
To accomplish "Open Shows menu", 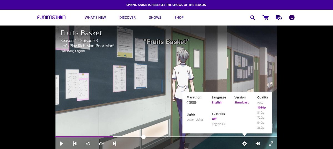I will pos(155,17).
